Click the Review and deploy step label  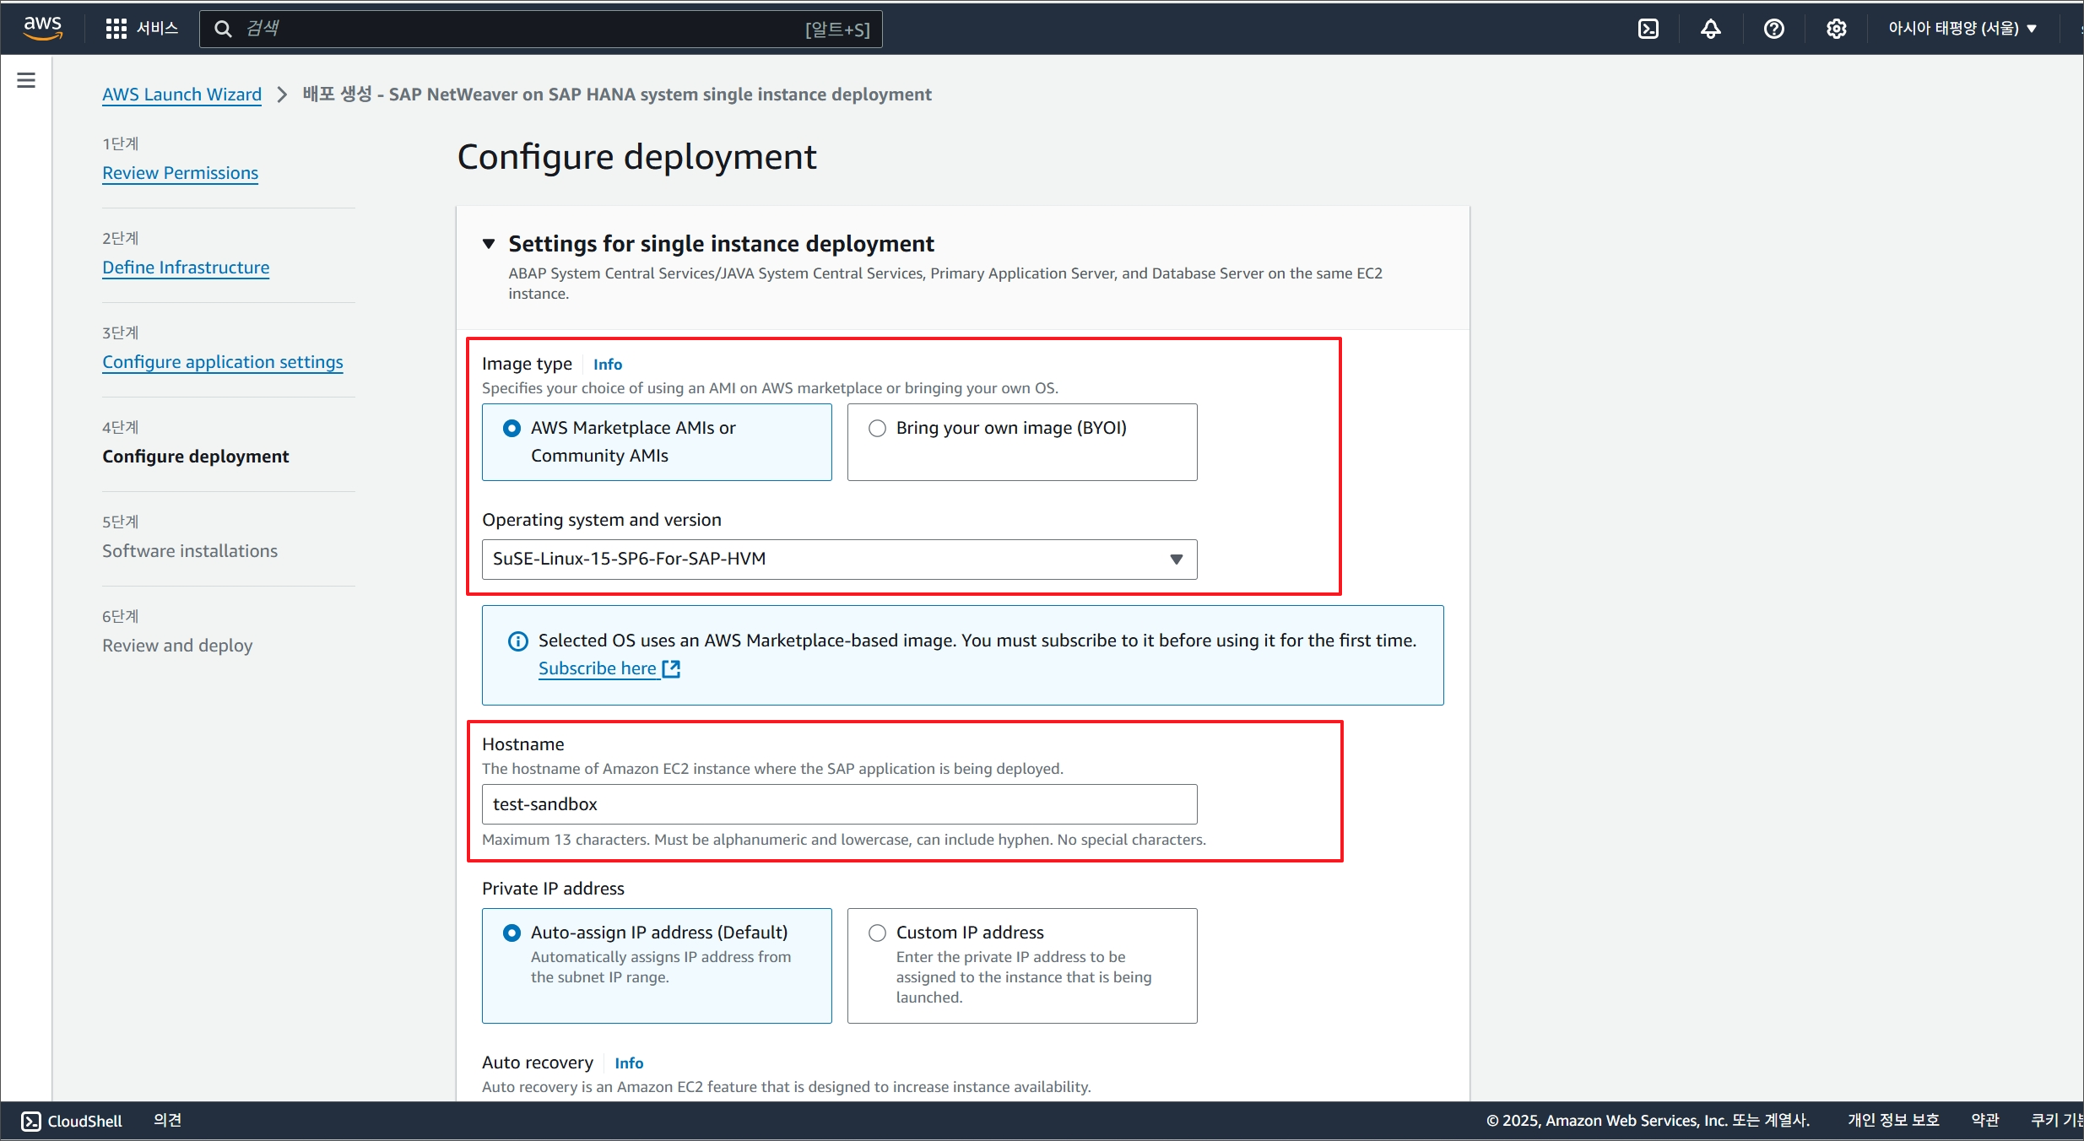tap(177, 646)
